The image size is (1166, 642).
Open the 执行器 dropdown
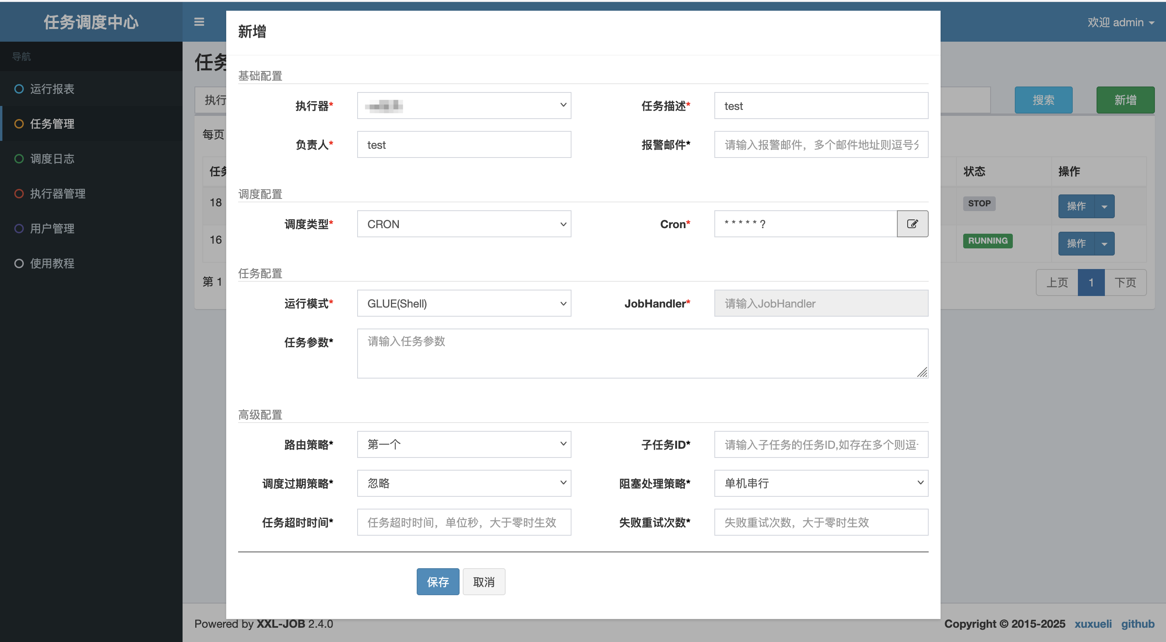click(x=464, y=106)
